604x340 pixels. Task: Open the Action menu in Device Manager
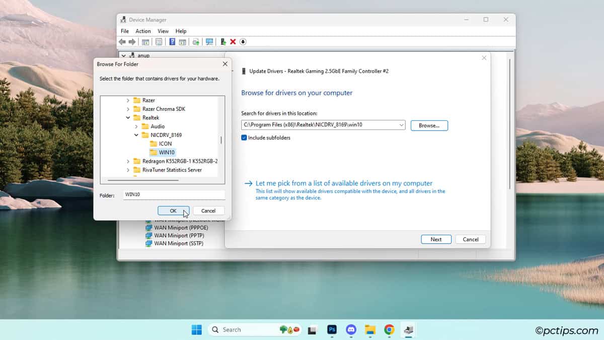[x=143, y=31]
